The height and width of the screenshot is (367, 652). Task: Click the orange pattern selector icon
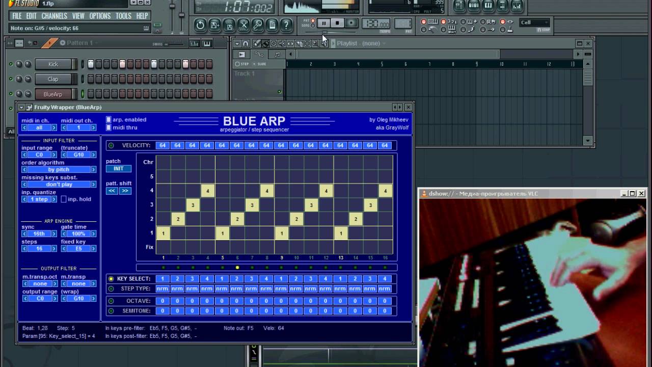49,43
